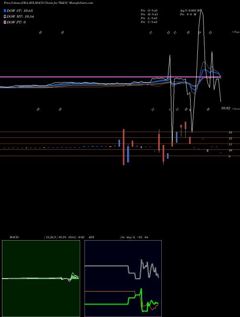Image resolution: width=240 pixels, height=317 pixels.
Task: Click the 'Pre H: 9.45' high value
Action: 149,14
